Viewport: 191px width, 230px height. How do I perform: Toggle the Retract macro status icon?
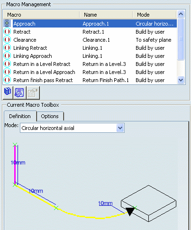pyautogui.click(x=7, y=32)
